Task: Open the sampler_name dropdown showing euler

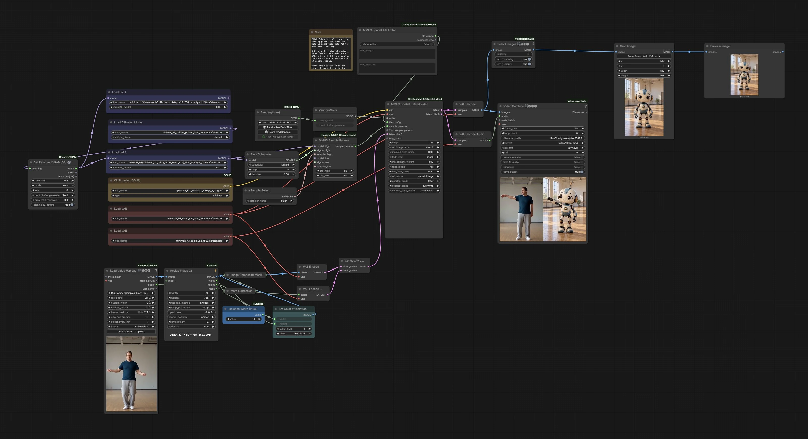Action: pos(269,201)
